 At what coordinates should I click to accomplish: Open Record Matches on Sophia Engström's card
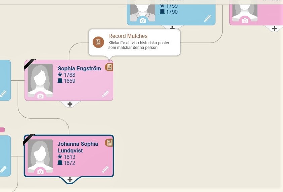pos(109,67)
